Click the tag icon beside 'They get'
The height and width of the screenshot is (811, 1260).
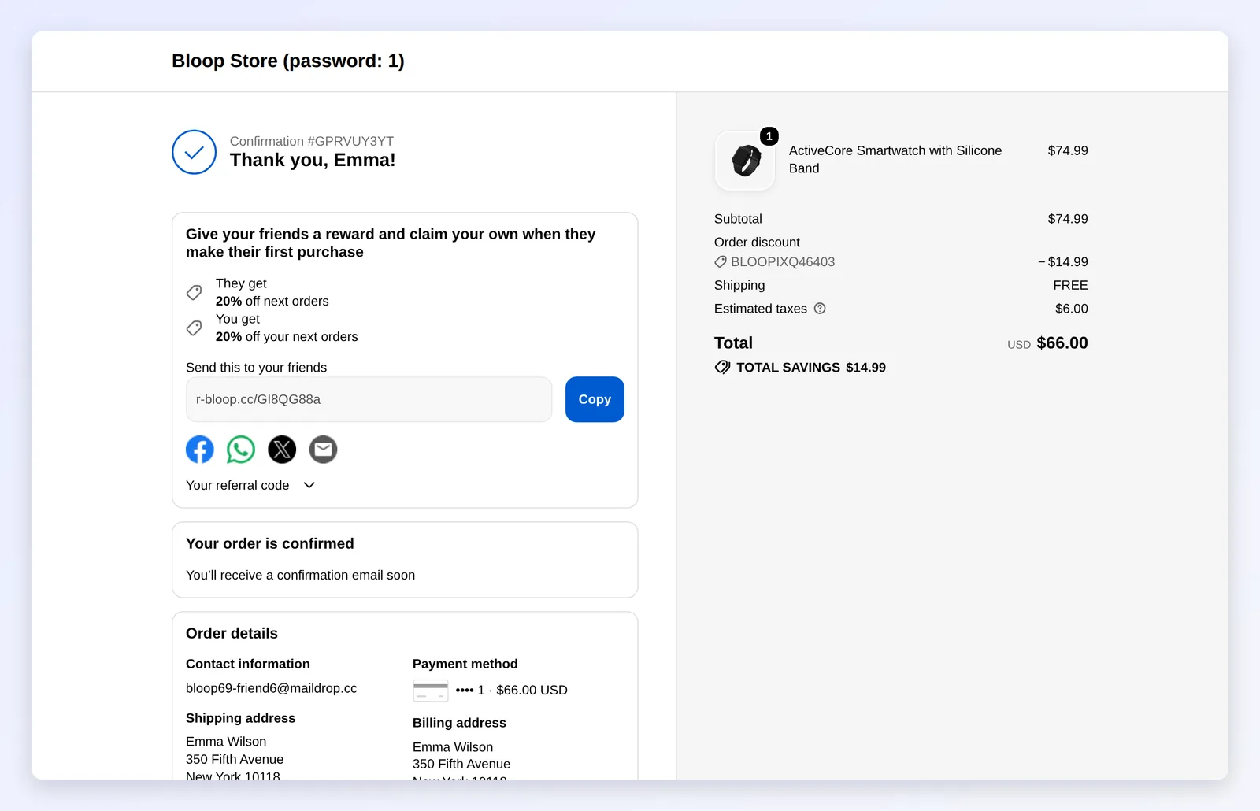point(194,292)
